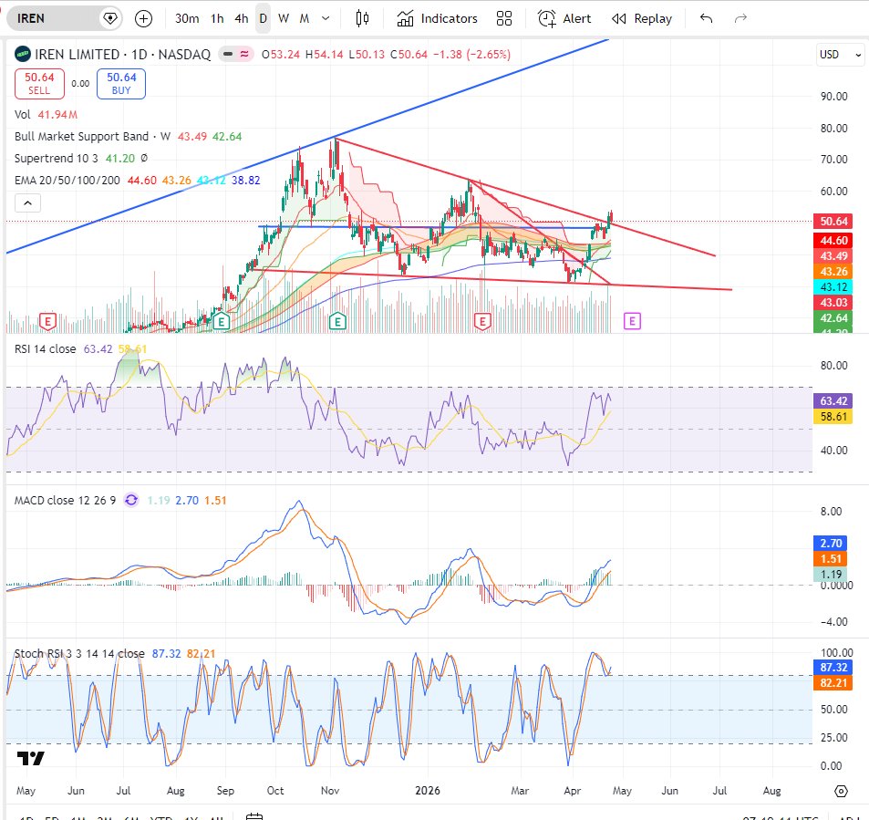Collapse the indicator legend chevron

tap(27, 203)
